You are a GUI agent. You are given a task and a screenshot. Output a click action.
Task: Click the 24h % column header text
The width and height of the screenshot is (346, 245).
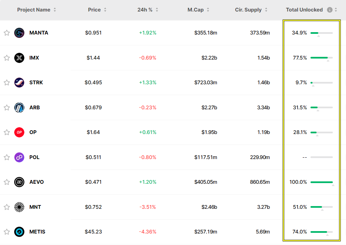tap(145, 10)
